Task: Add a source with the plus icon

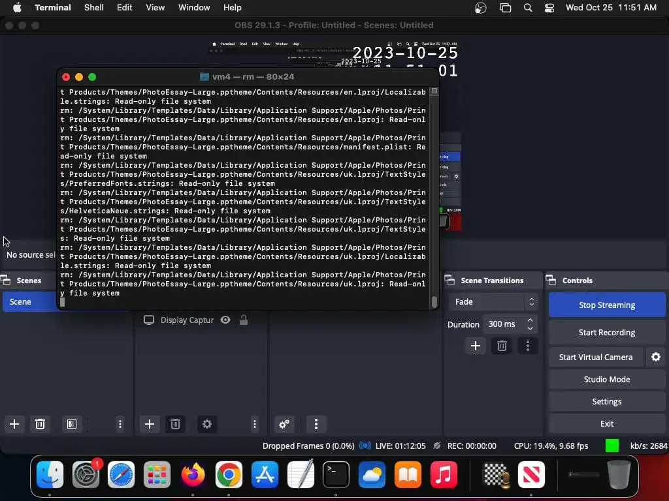Action: point(150,424)
